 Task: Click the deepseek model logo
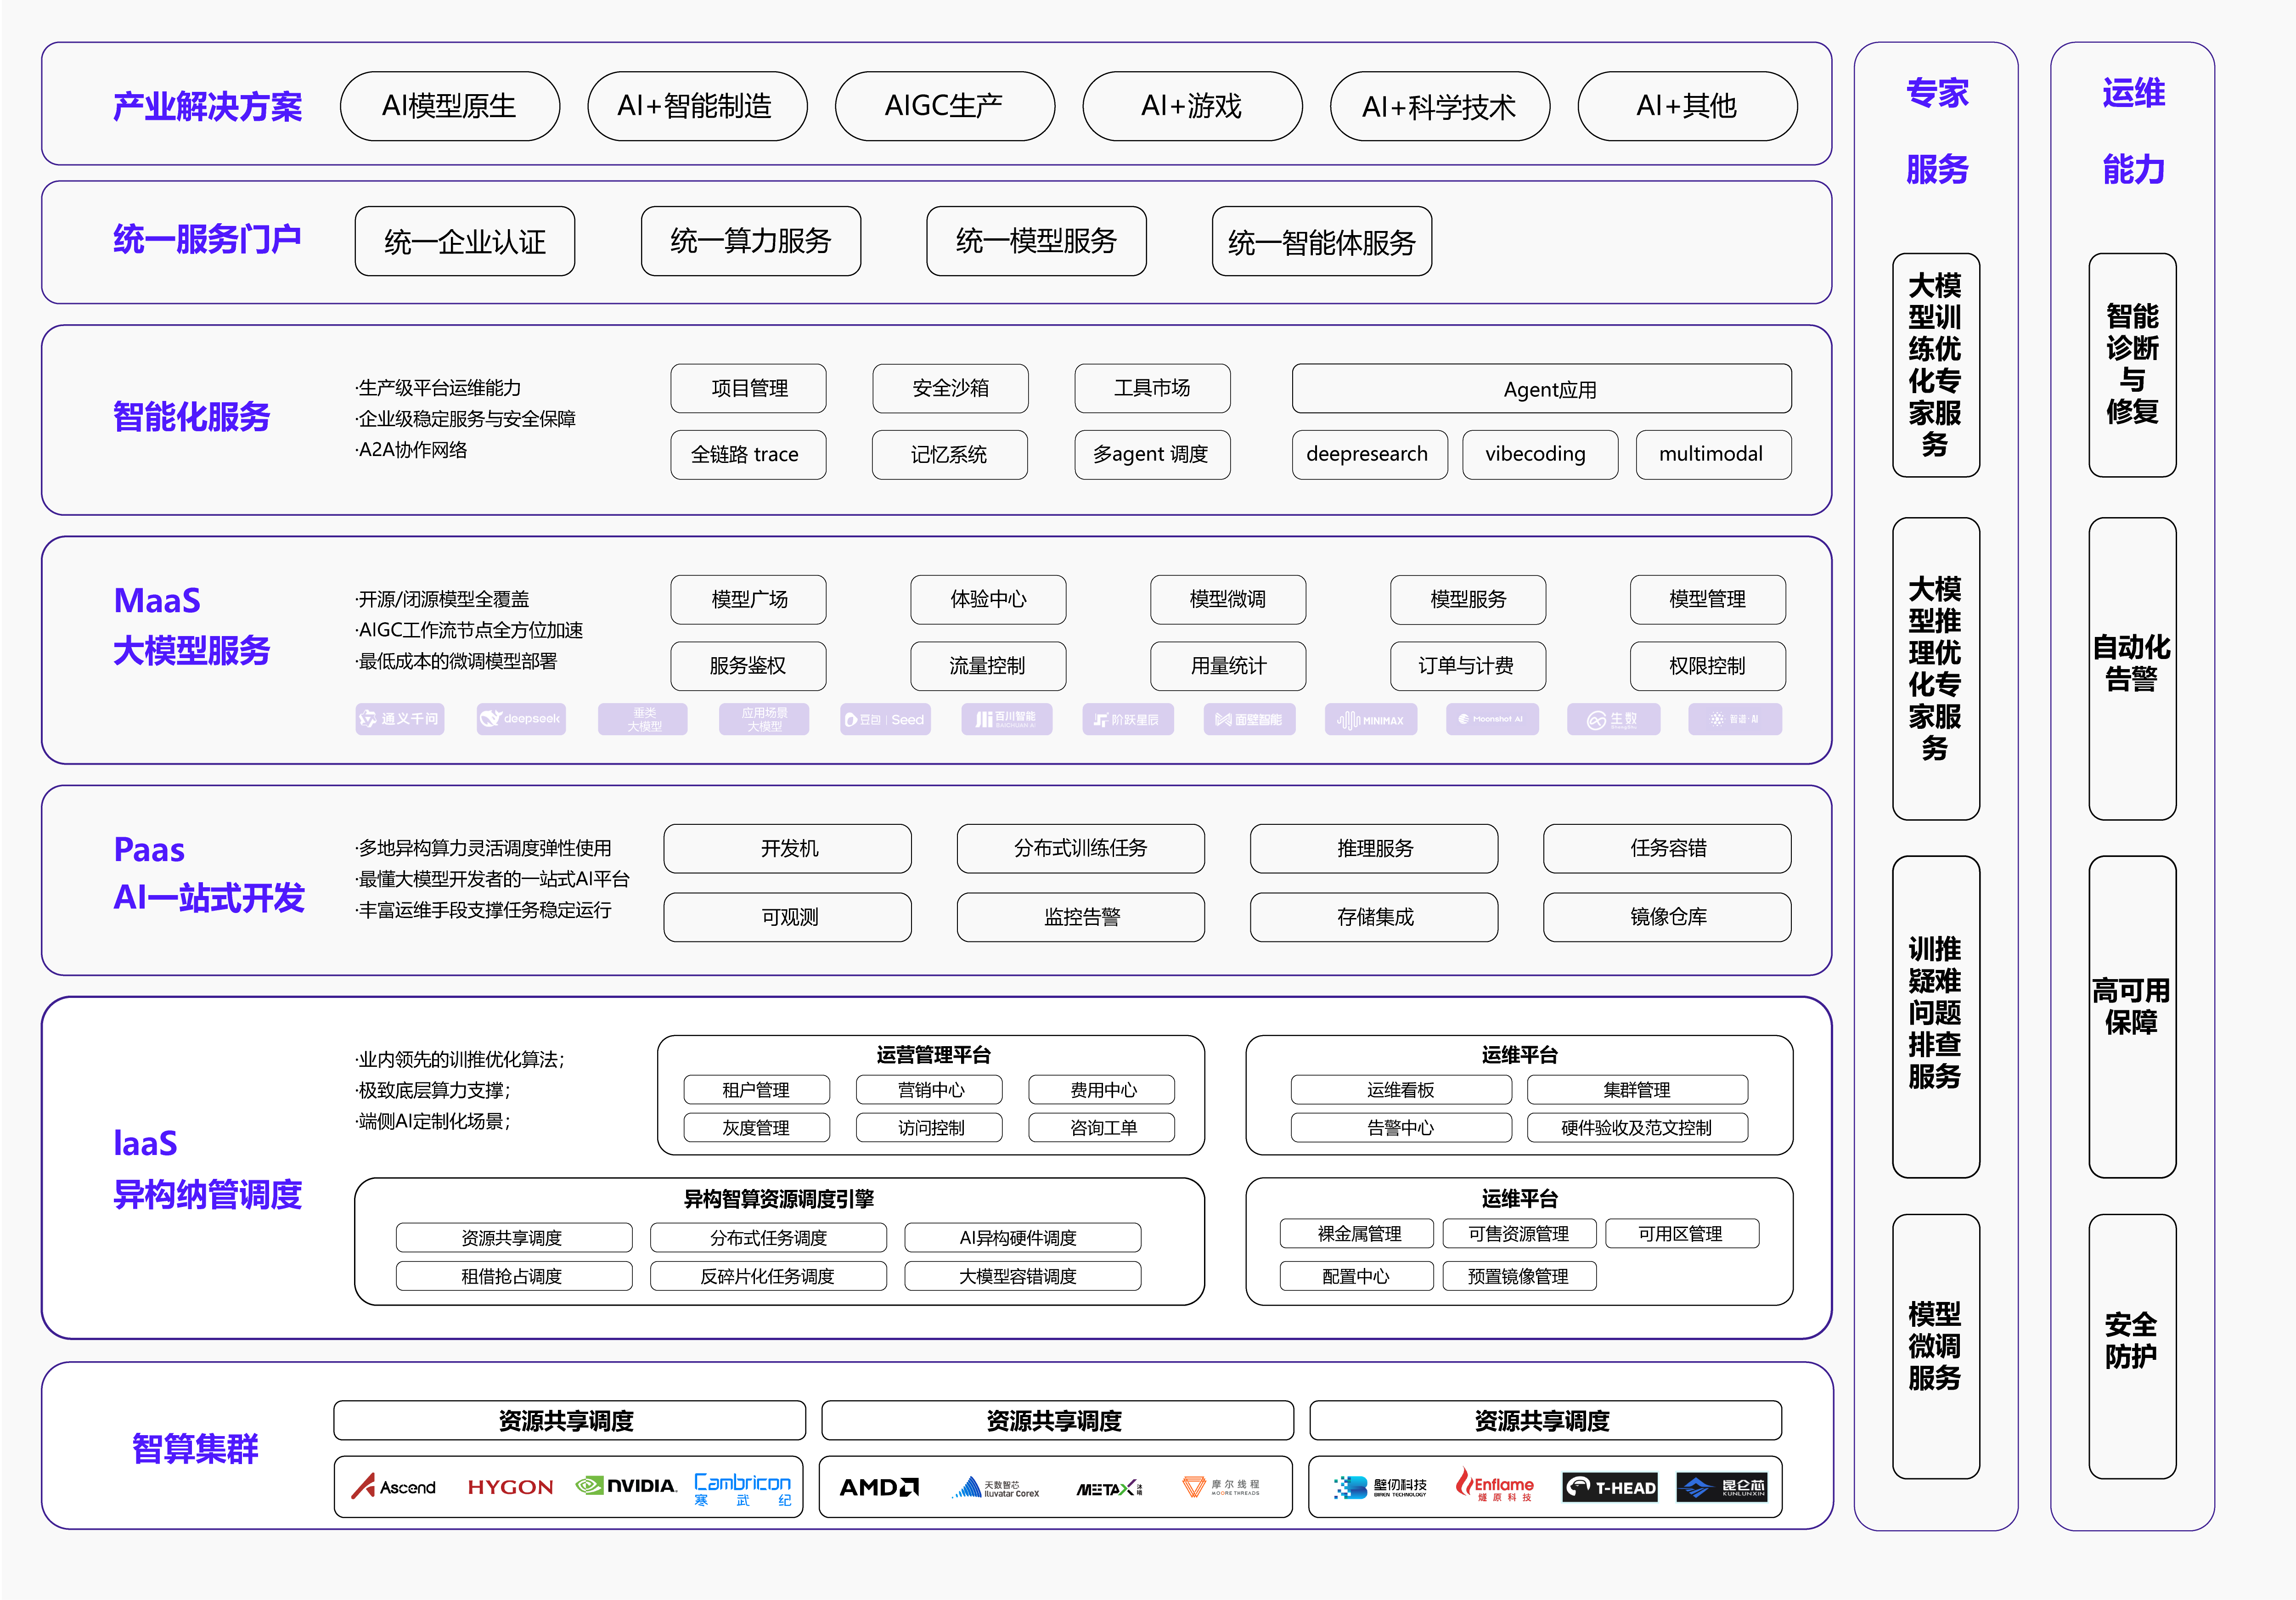521,719
